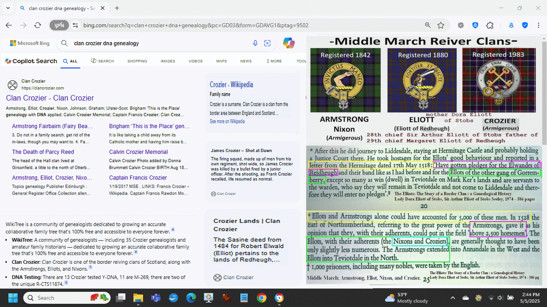This screenshot has height=307, width=547.
Task: Open the tab search dropdown arrow
Action: coord(8,8)
